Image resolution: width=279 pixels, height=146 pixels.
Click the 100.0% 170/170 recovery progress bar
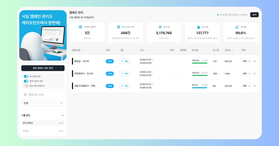200,75
